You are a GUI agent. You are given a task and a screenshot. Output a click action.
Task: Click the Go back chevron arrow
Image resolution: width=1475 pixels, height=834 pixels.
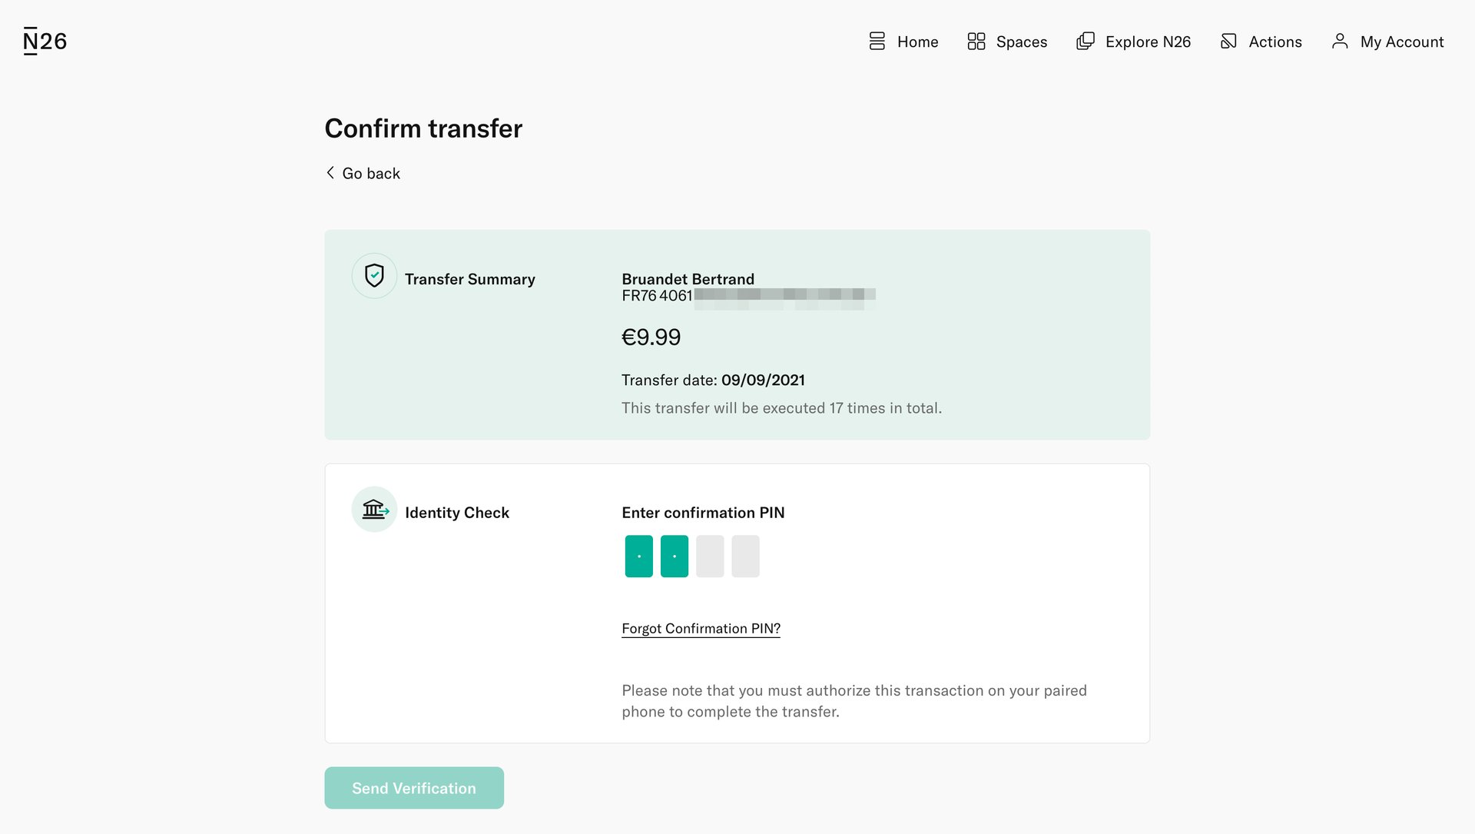coord(330,172)
